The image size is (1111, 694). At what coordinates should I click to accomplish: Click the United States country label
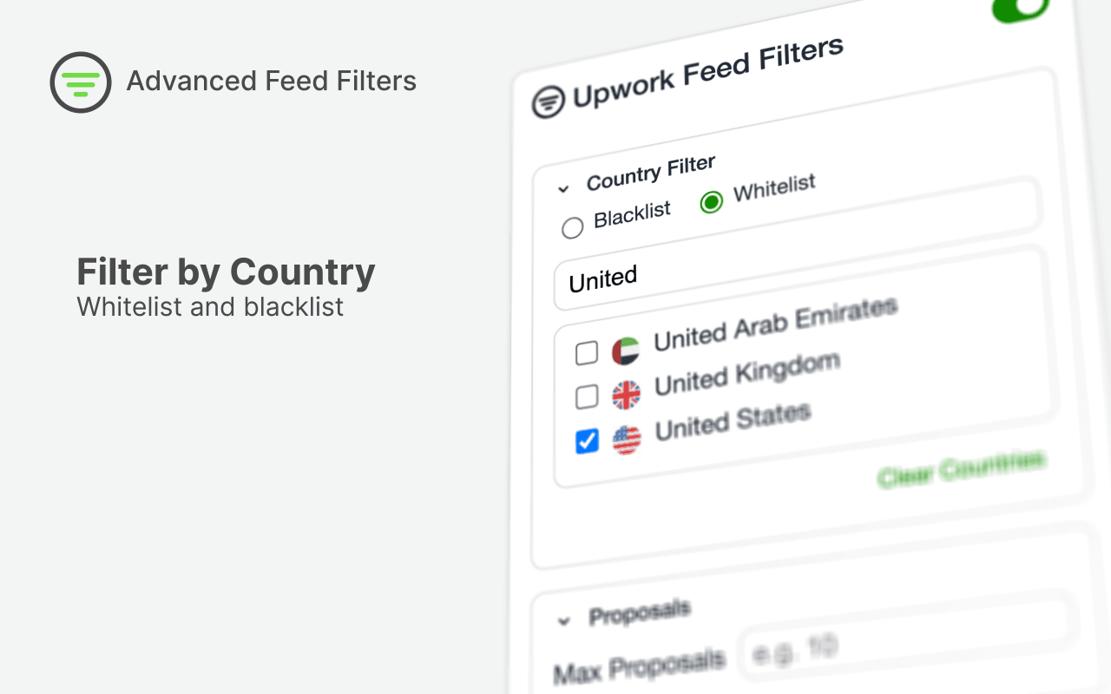click(733, 421)
